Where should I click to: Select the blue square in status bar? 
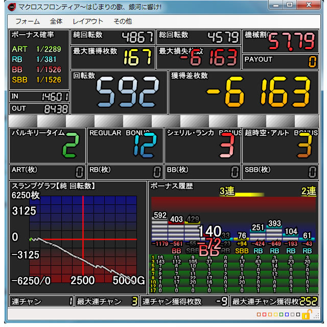287,315
